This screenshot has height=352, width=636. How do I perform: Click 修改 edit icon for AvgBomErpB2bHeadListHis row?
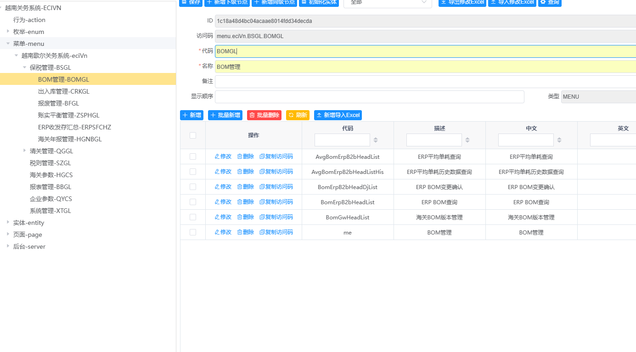[x=223, y=172]
